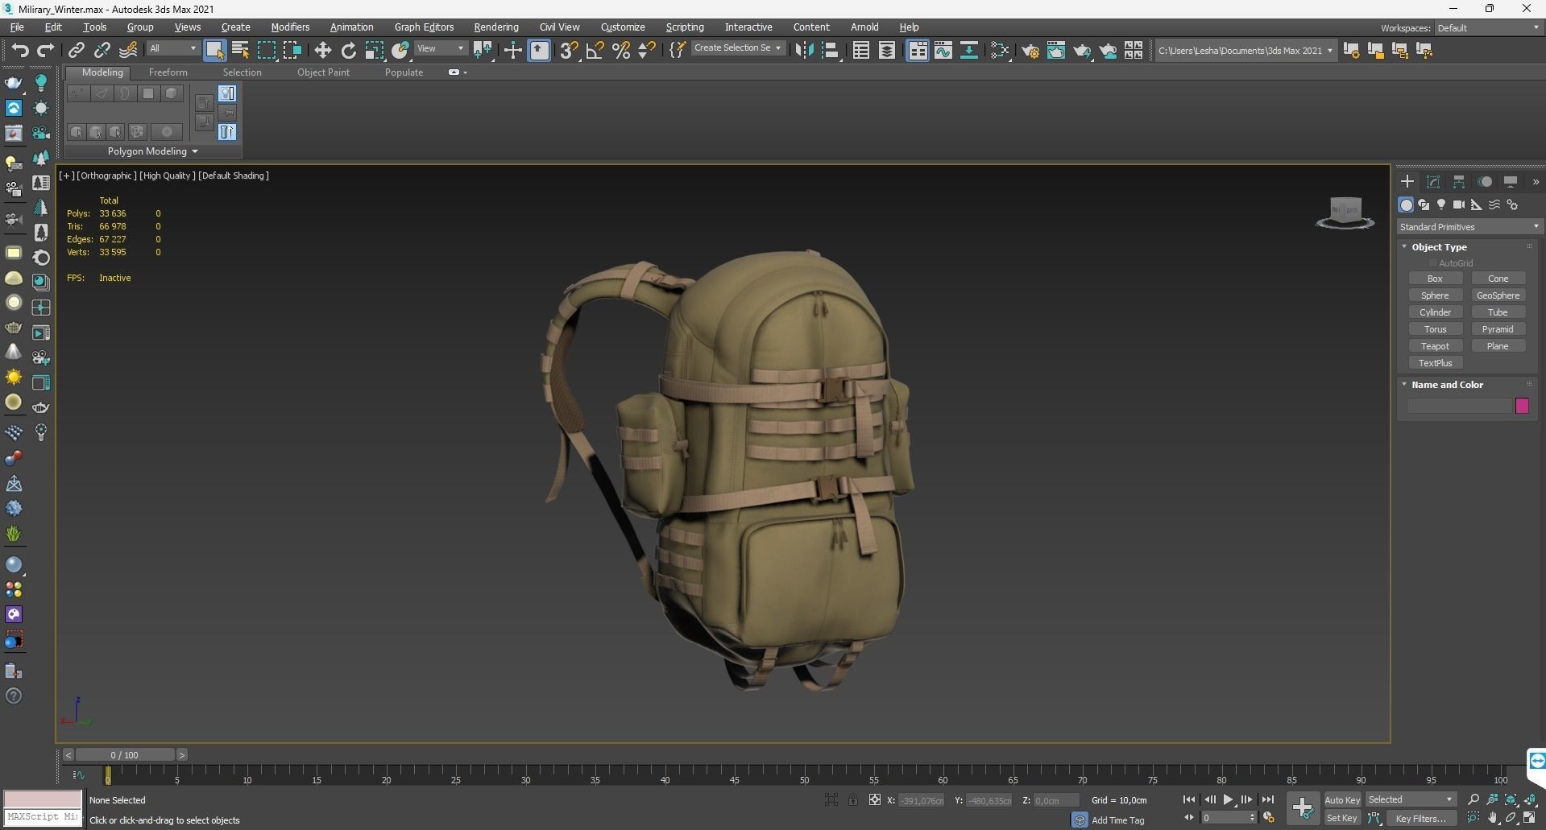Image resolution: width=1546 pixels, height=830 pixels.
Task: Toggle 3D Snaps
Action: pos(570,51)
